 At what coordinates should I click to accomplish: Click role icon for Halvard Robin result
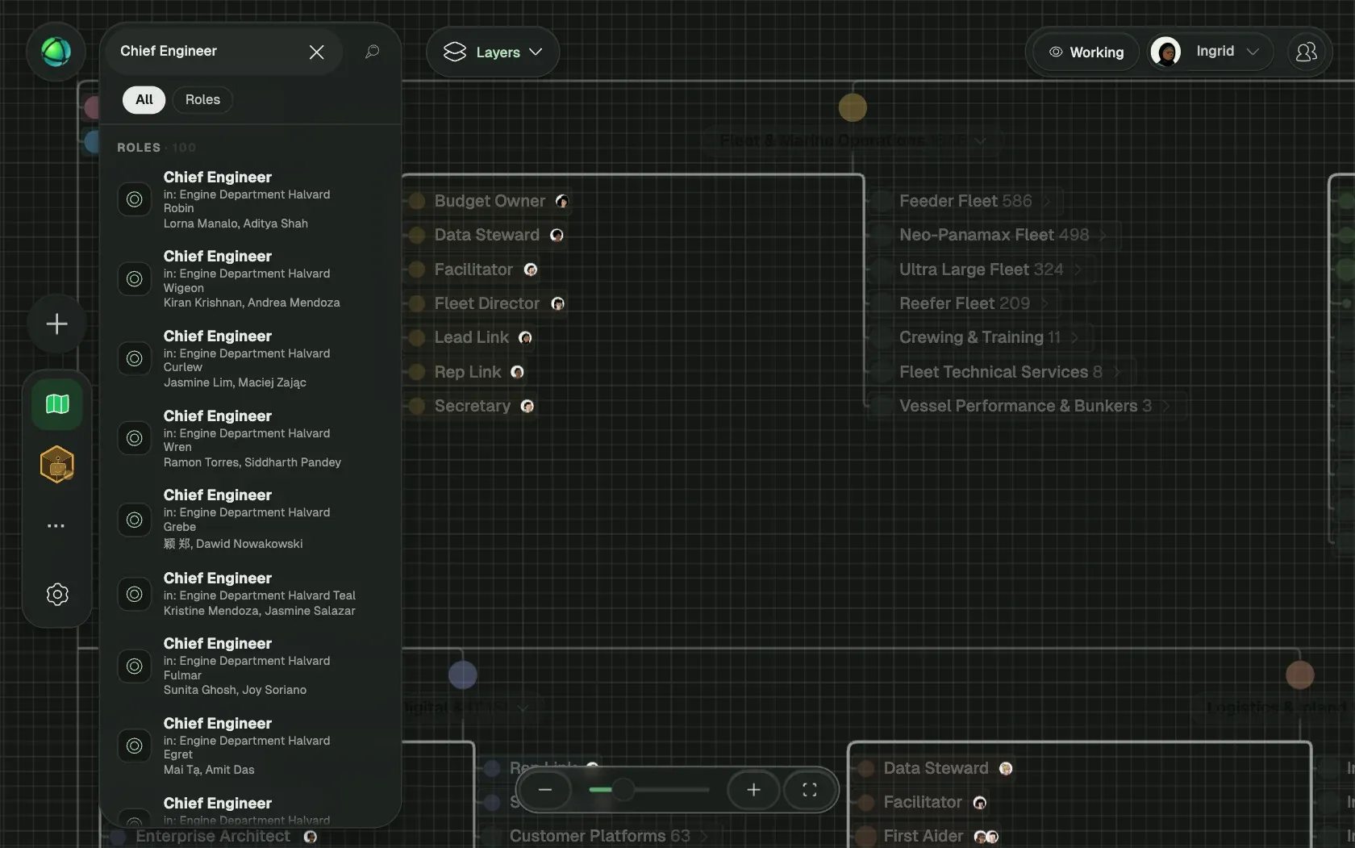pyautogui.click(x=135, y=199)
